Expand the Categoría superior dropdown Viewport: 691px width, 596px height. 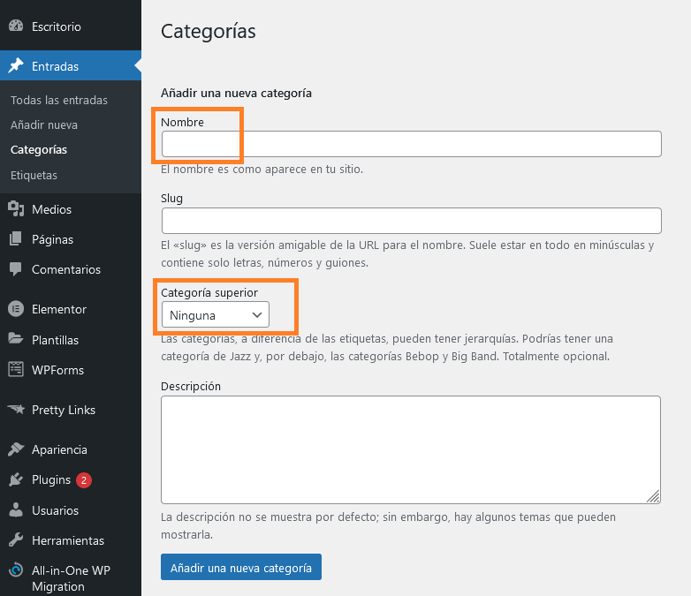coord(215,315)
